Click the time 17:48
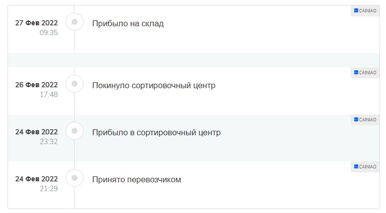The image size is (386, 213). tap(49, 95)
